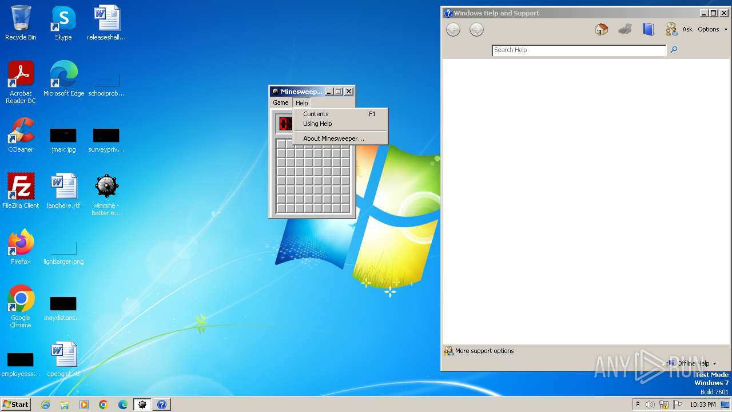
Task: Click the Show desktop button in the taskbar
Action: (725, 405)
